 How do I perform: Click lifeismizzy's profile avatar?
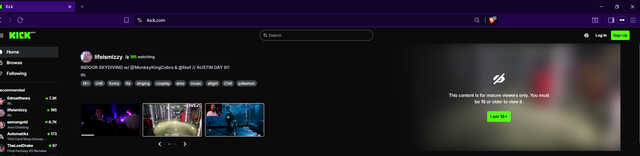[x=86, y=57]
